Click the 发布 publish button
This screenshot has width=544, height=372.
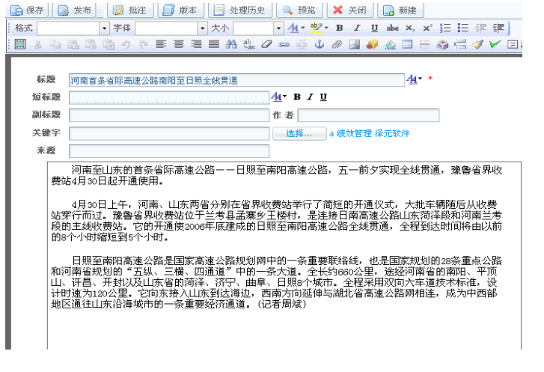74,10
